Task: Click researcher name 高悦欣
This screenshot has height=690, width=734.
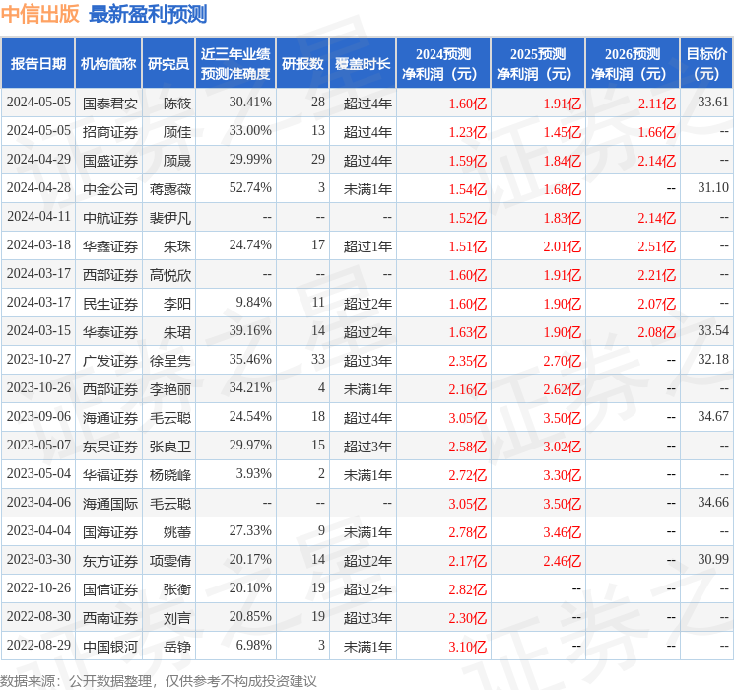Action: coord(170,274)
